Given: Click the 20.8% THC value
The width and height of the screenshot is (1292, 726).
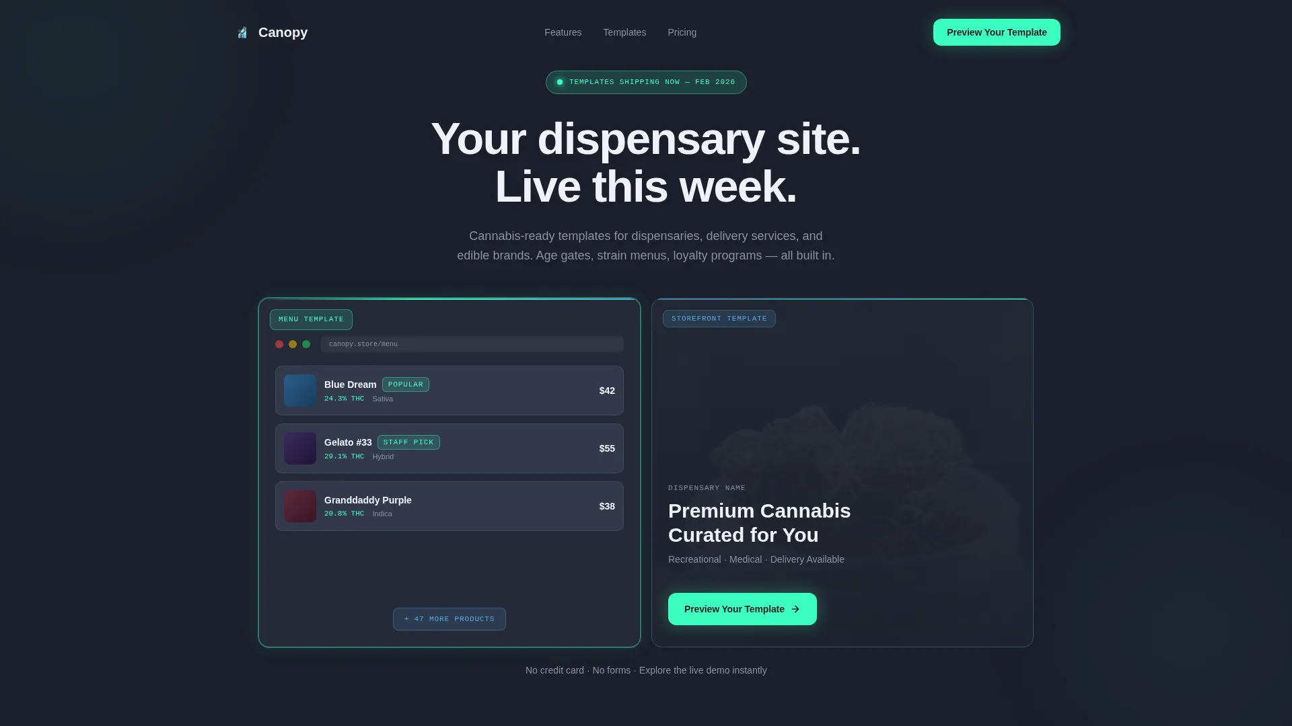Looking at the screenshot, I should tap(344, 514).
